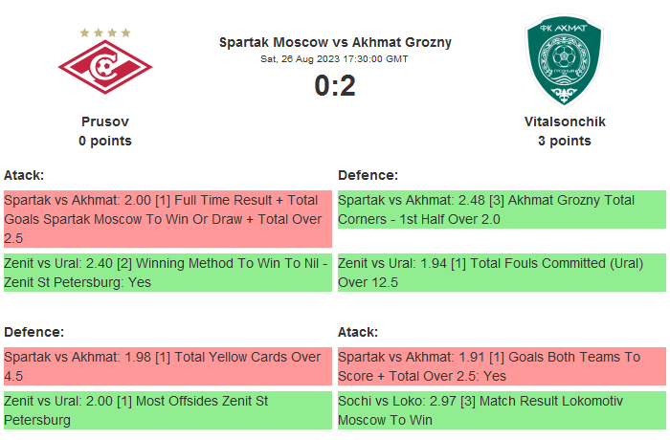Screen dimensions: 670x440
Task: Select the Winning Method To Win To Nil bet
Action: tap(167, 273)
